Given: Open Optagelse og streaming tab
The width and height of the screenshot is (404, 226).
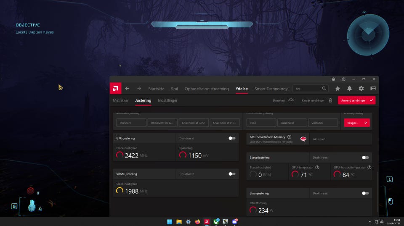Looking at the screenshot, I should pyautogui.click(x=207, y=89).
